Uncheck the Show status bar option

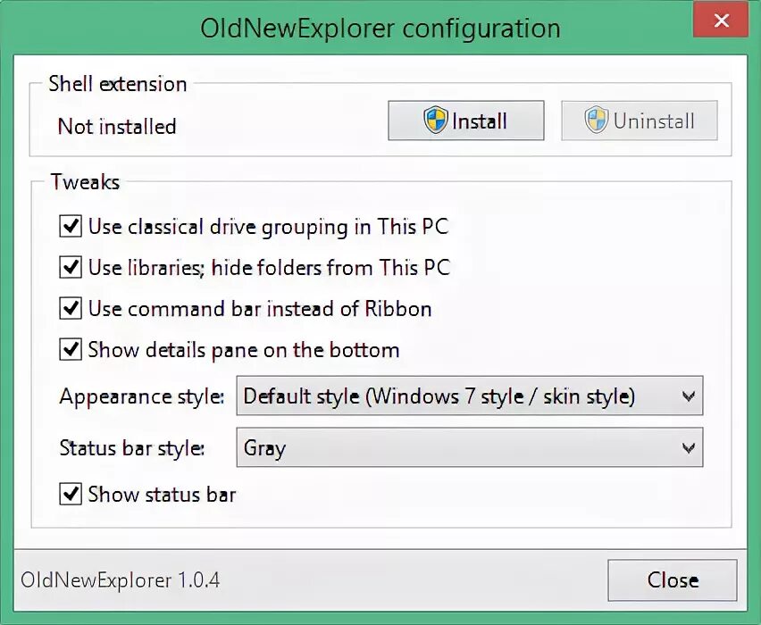click(71, 494)
